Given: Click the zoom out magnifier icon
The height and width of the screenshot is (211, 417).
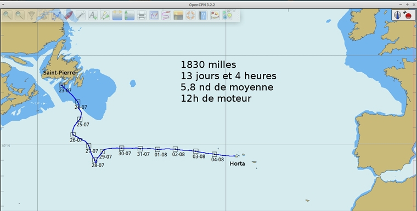Looking at the screenshot, I should 19,15.
